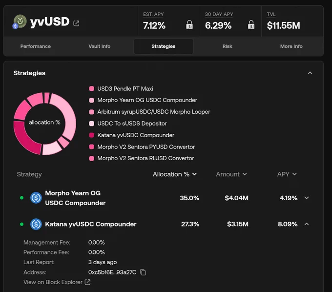Click the Performance Fee label
This screenshot has width=332, height=292.
(46, 252)
